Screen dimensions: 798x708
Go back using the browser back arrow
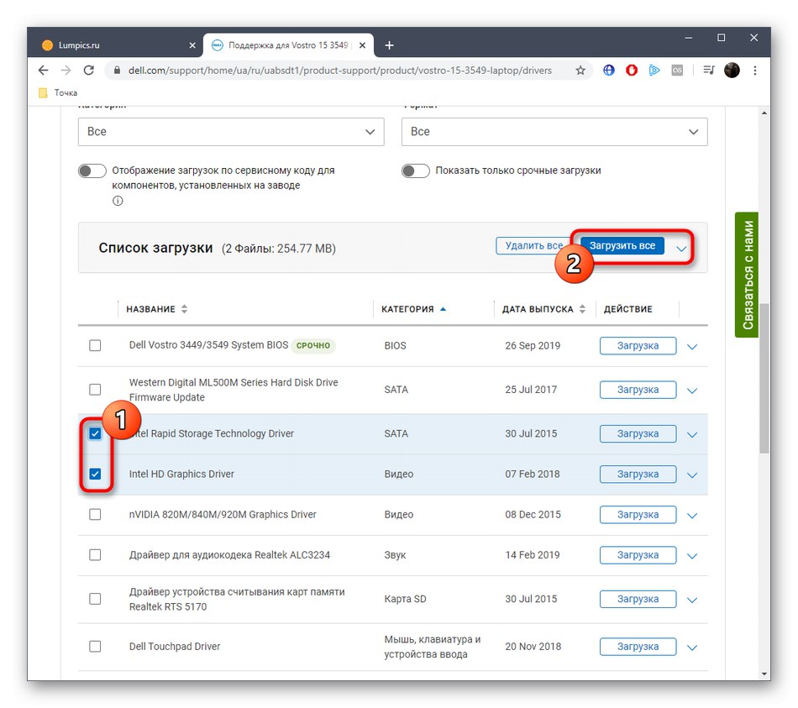pos(43,71)
